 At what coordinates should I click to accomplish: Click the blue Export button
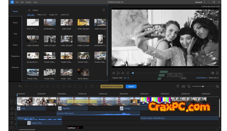click(131, 86)
